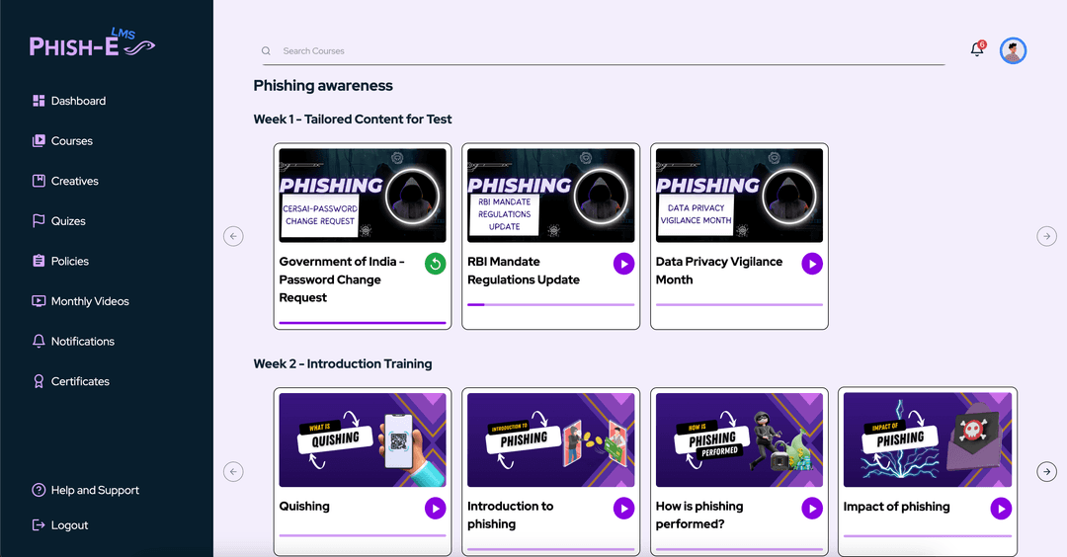Click the Phish-E LMS logo
1067x557 pixels.
[x=92, y=42]
